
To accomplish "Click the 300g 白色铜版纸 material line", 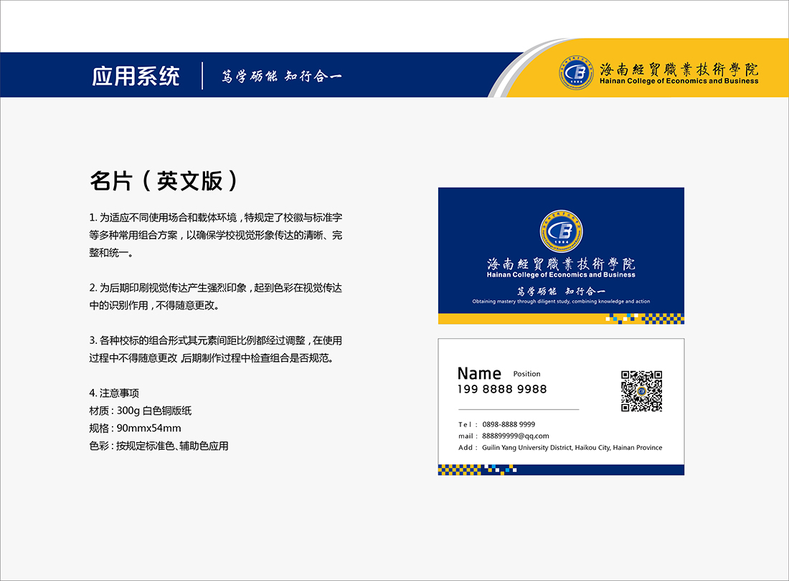I will click(x=140, y=410).
